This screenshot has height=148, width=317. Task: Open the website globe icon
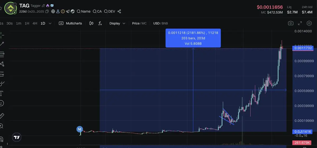click(x=53, y=12)
